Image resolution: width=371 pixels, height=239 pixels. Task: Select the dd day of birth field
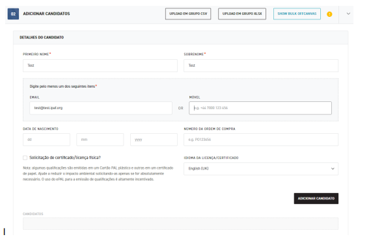[46, 140]
